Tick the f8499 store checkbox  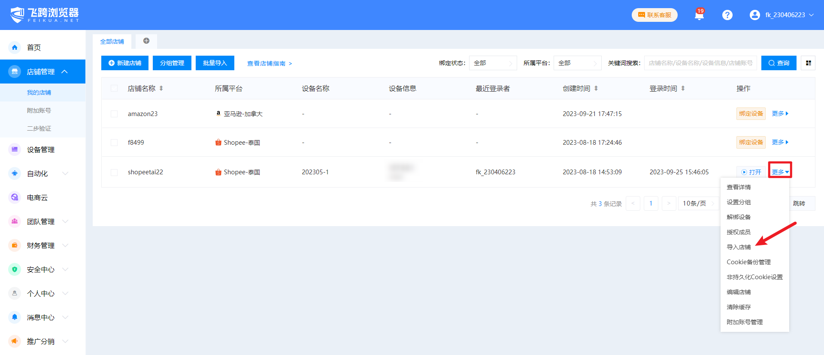click(x=114, y=143)
